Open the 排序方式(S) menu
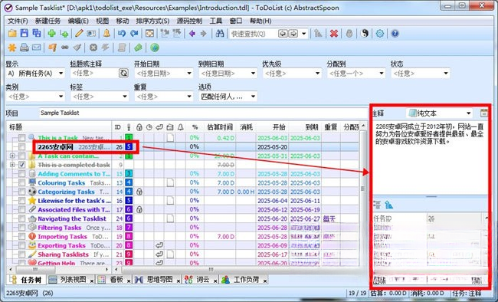The image size is (498, 302). 152,21
